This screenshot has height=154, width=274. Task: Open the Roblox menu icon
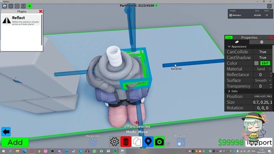[5, 6]
